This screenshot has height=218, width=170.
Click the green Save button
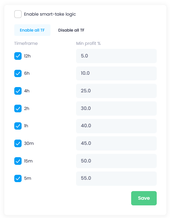click(144, 198)
